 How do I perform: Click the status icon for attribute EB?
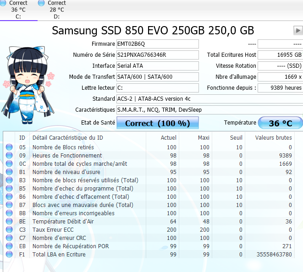[9, 246]
